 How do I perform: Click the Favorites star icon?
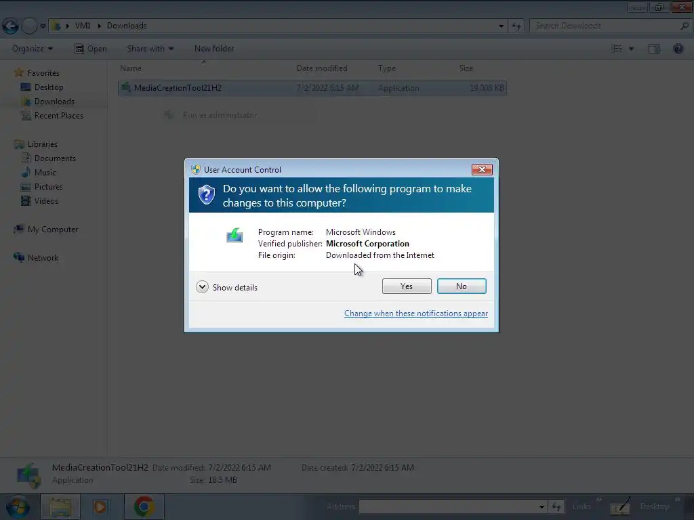tap(18, 72)
